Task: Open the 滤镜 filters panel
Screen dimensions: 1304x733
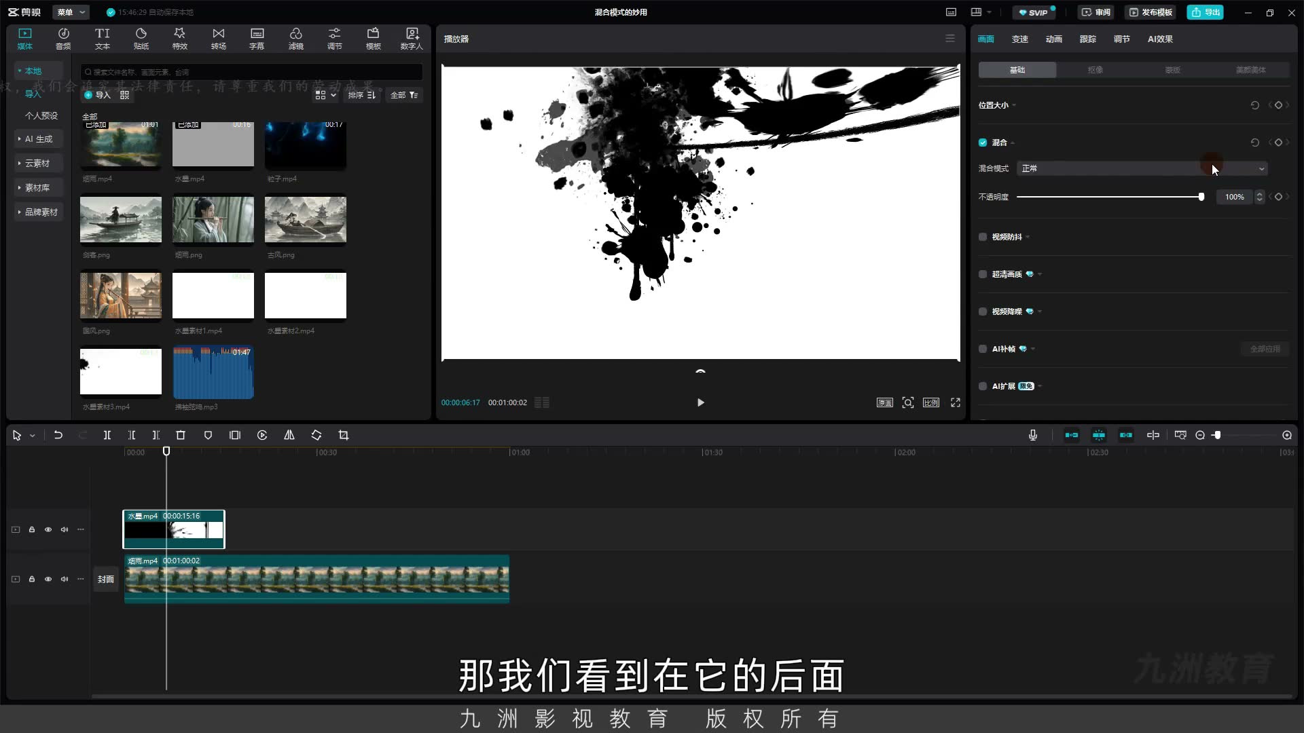Action: [296, 39]
